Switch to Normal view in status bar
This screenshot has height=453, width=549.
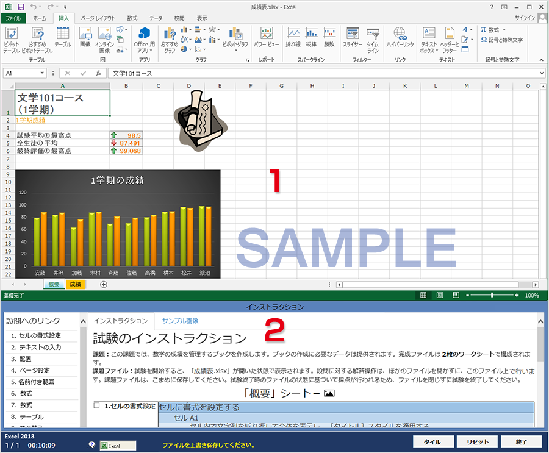(423, 295)
